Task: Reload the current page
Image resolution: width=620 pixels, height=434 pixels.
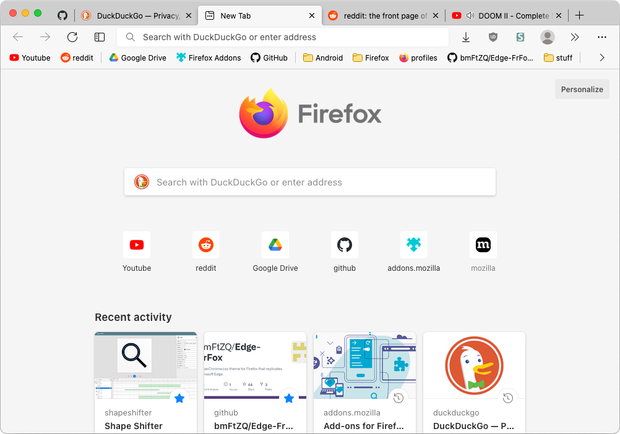Action: (x=72, y=37)
